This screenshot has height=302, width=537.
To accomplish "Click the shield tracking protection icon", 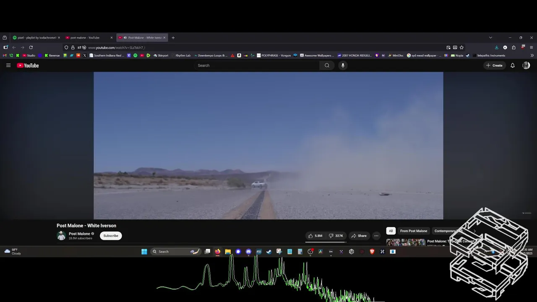I will [x=66, y=47].
